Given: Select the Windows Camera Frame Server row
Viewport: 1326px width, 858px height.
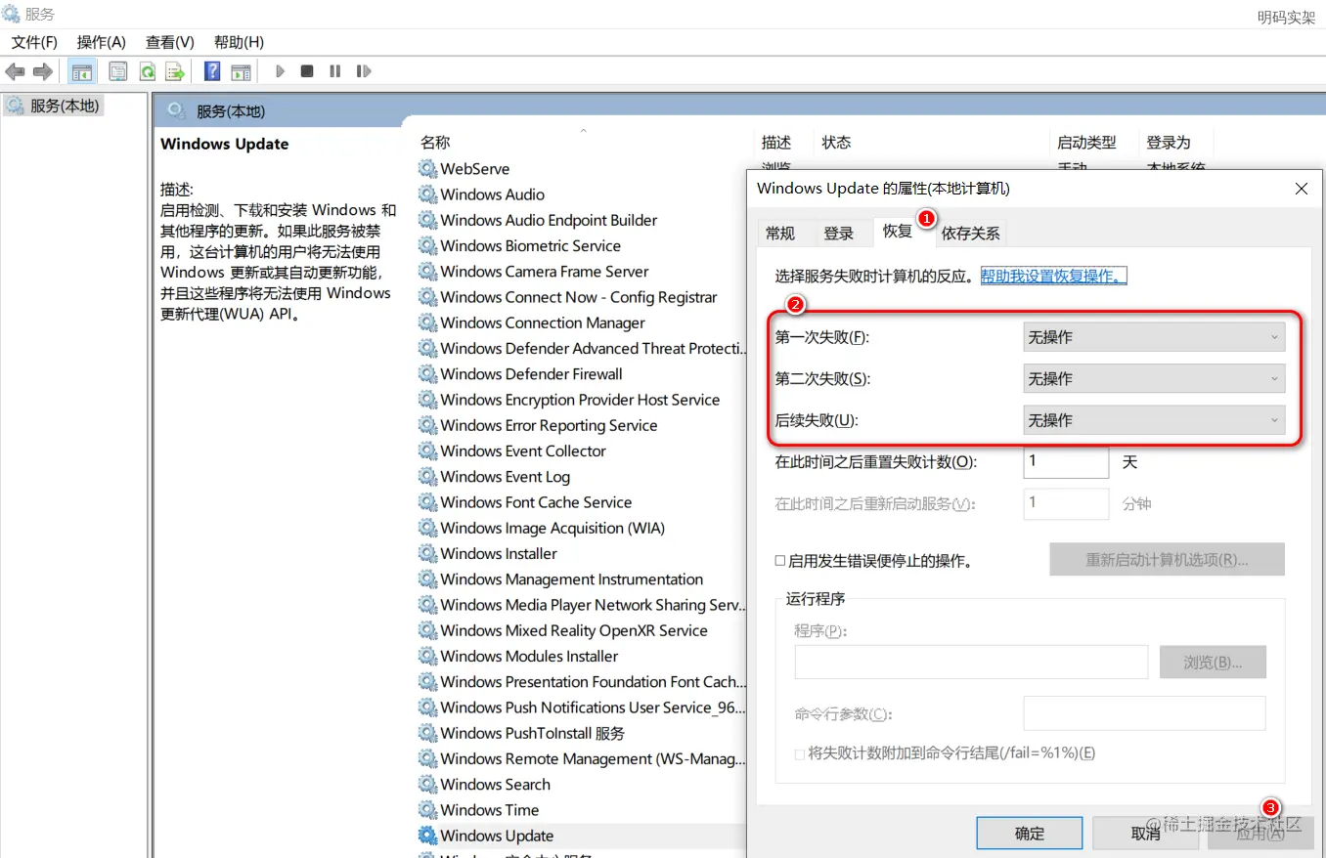Looking at the screenshot, I should (545, 272).
